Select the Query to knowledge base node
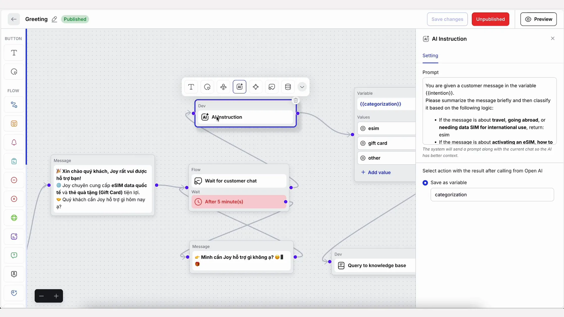The height and width of the screenshot is (317, 564). click(x=375, y=266)
